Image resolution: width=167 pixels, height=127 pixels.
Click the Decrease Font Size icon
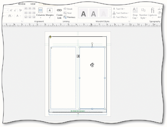click(15, 10)
